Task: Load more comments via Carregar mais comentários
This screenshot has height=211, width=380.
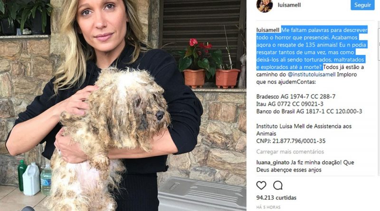Action: click(290, 152)
